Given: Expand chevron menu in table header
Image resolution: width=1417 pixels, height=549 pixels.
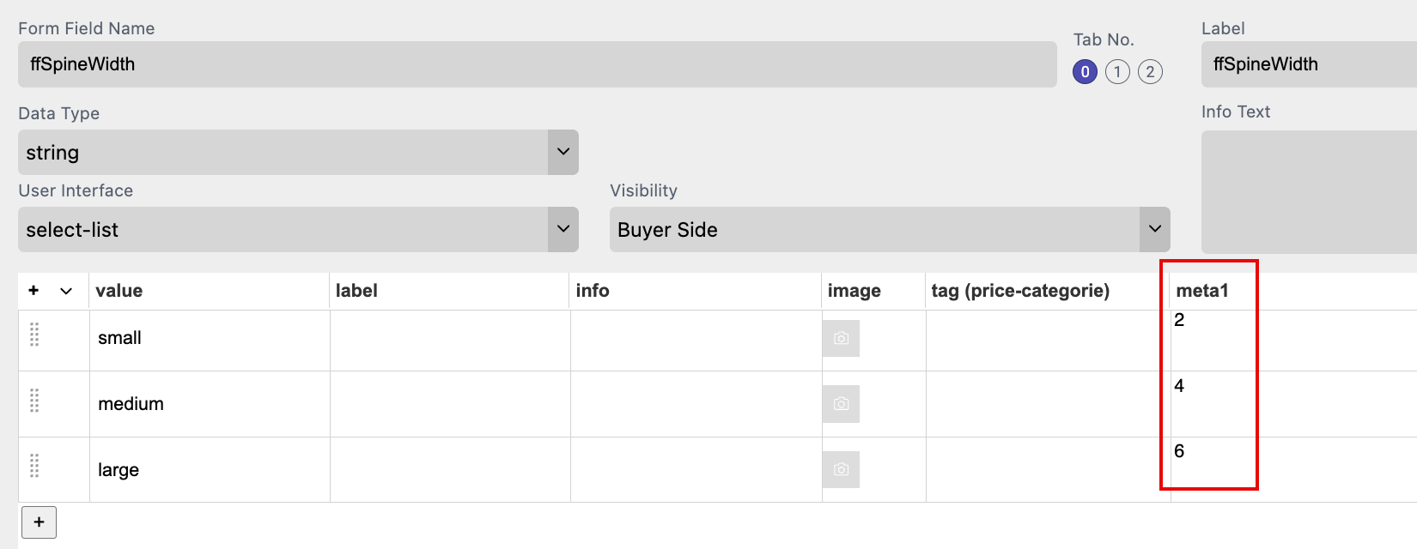Looking at the screenshot, I should (x=66, y=291).
